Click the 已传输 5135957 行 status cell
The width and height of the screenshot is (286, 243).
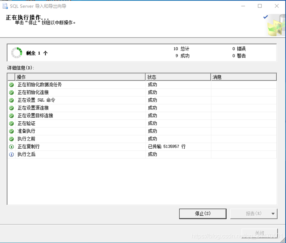pyautogui.click(x=167, y=147)
